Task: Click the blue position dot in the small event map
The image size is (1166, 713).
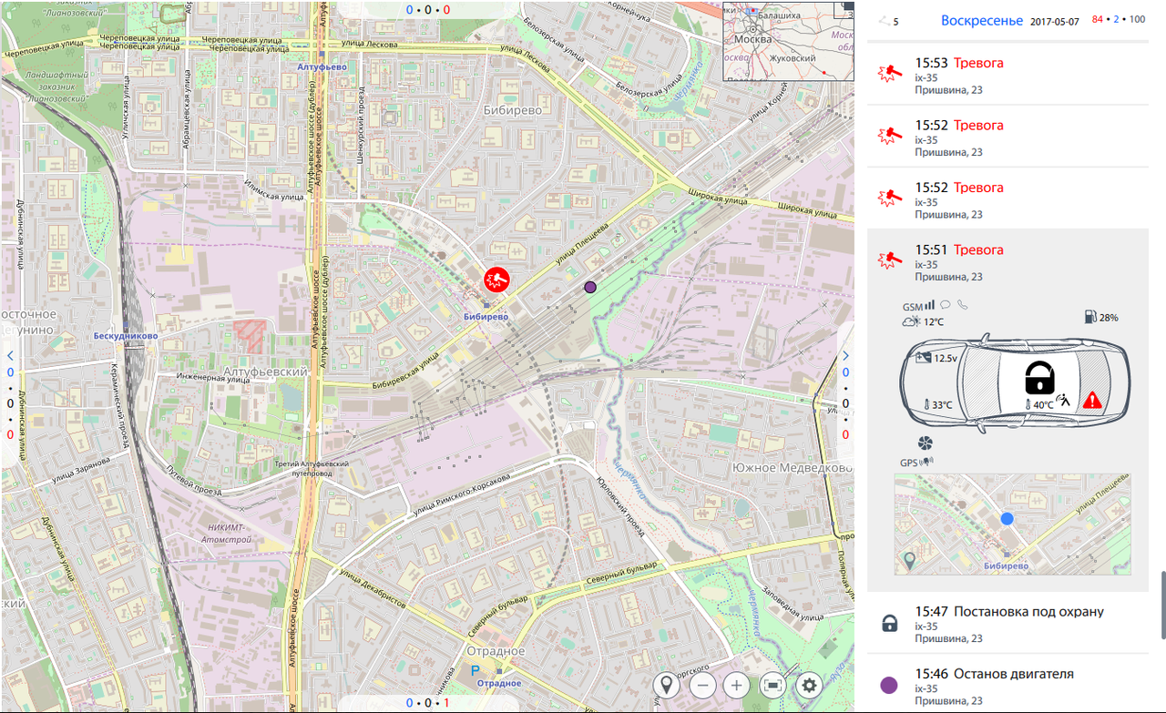Action: coord(1007,518)
